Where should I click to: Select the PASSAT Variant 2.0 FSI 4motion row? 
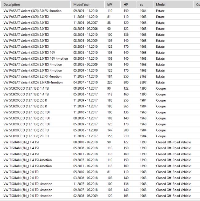coord(100,11)
